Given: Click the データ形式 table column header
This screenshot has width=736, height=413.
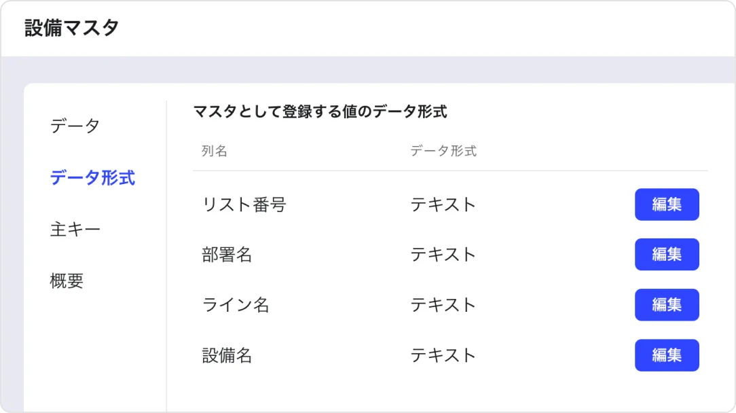Looking at the screenshot, I should pos(443,151).
